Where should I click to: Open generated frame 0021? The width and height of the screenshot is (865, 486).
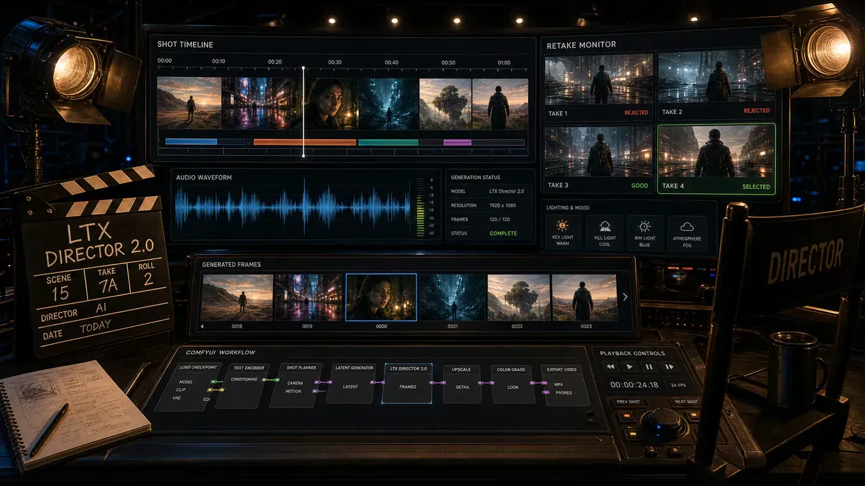click(453, 297)
